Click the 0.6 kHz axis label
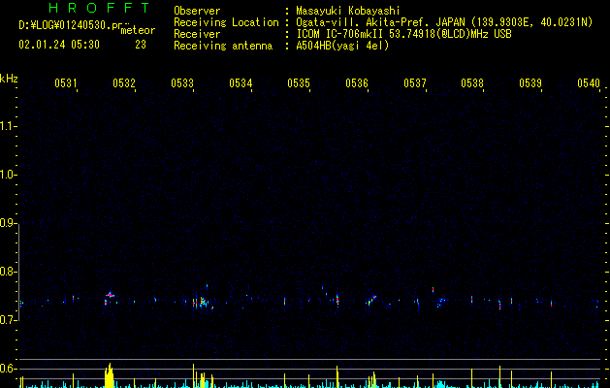 8,369
